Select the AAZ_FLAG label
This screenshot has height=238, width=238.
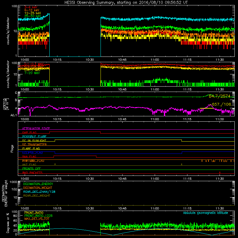pyautogui.click(x=29, y=165)
